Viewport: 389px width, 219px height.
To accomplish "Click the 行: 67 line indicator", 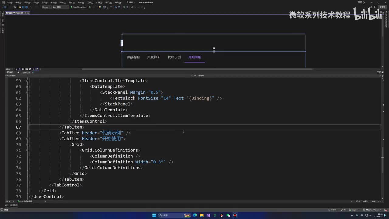I will pyautogui.click(x=358, y=201).
